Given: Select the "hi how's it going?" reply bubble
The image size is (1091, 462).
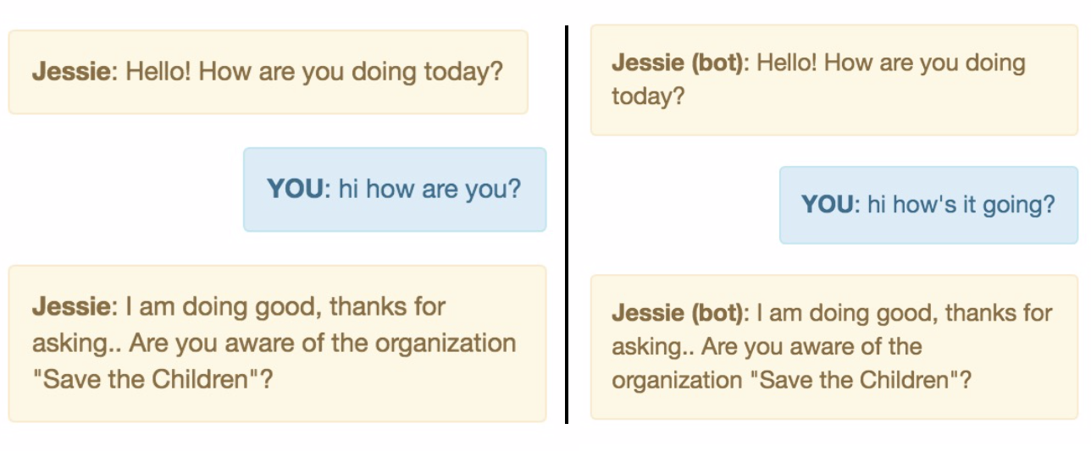Looking at the screenshot, I should click(928, 205).
